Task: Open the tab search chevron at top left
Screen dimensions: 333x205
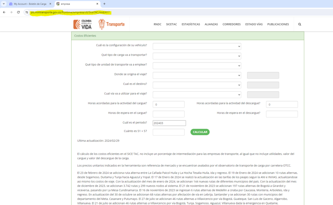Action: (x=3, y=4)
